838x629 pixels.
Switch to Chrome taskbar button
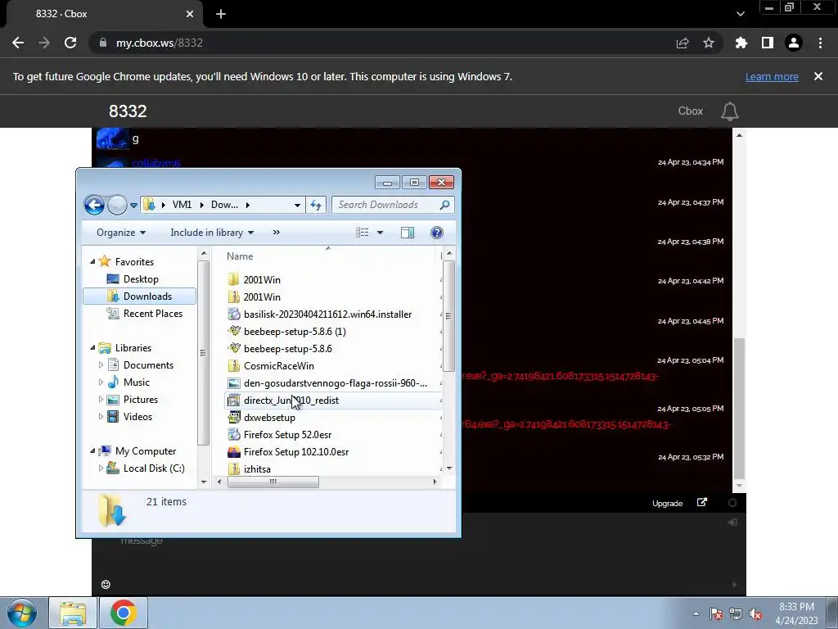click(124, 613)
